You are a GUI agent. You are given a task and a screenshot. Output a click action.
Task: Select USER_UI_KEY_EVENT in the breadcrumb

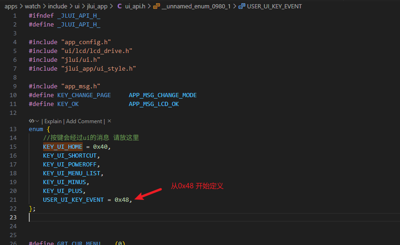coord(274,6)
